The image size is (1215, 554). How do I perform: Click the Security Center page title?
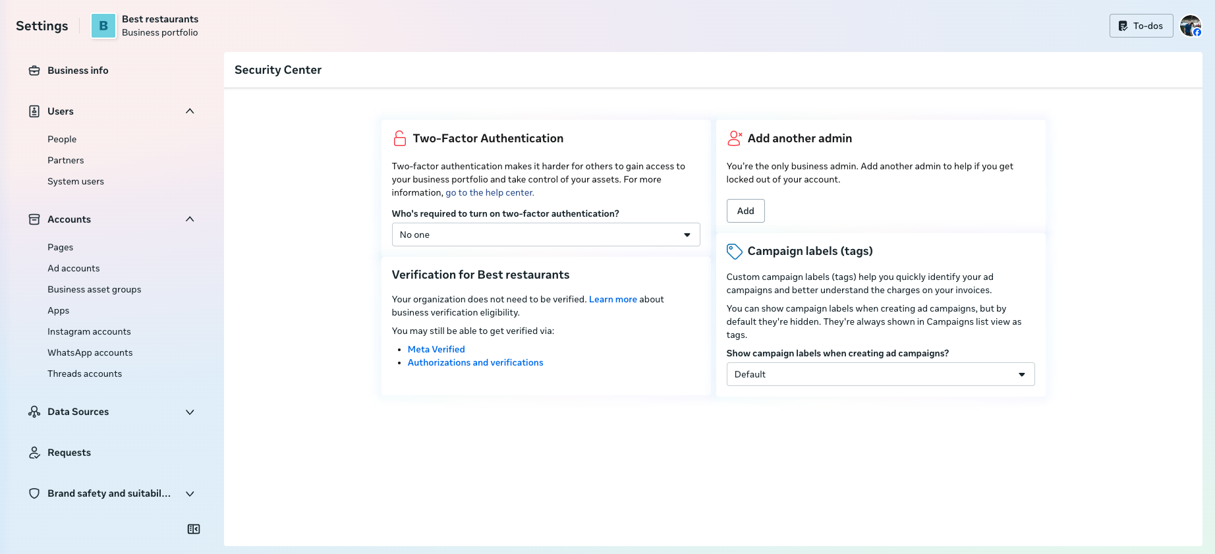coord(278,70)
